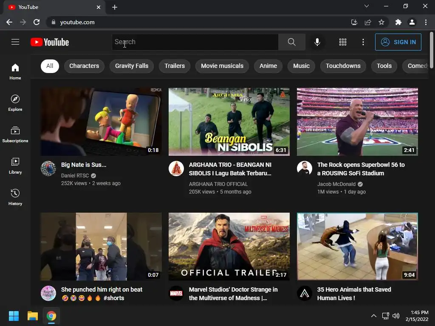435x326 pixels.
Task: Open The Rock opens Superbowl 56 title
Action: 361,169
